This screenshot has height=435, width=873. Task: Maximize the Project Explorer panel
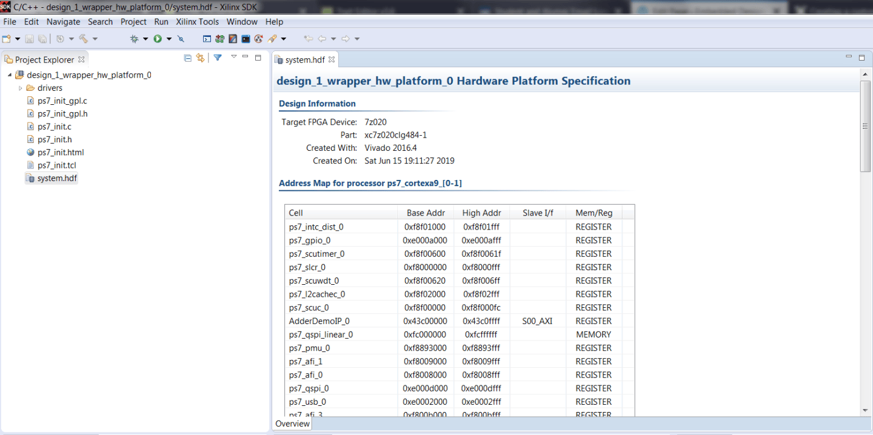[258, 58]
